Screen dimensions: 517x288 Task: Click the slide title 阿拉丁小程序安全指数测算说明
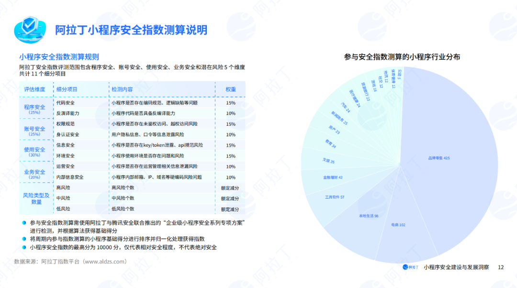coord(131,30)
